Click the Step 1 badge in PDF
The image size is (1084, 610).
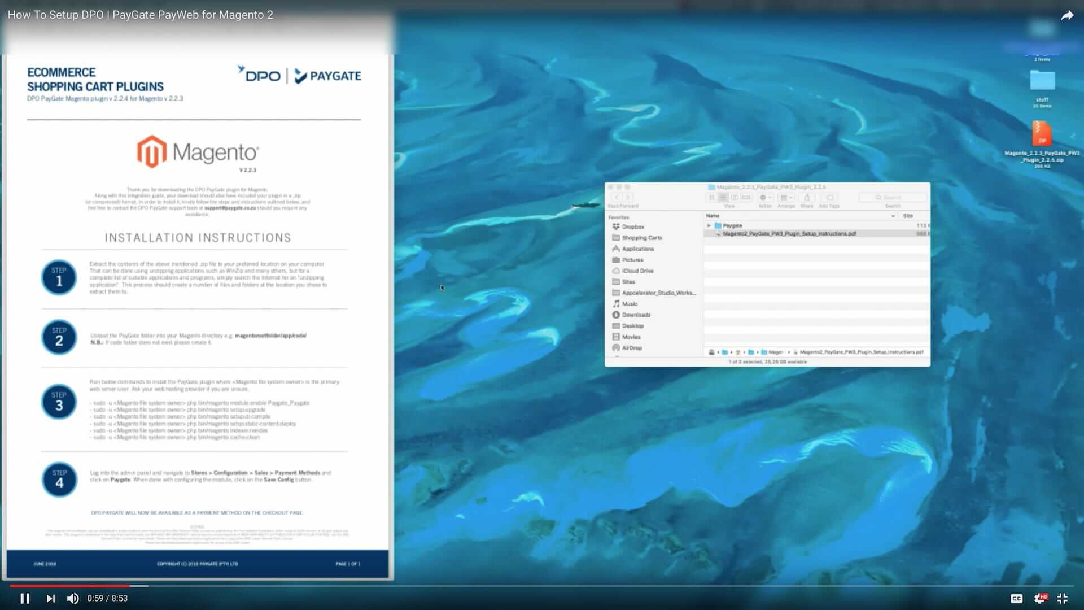click(59, 277)
